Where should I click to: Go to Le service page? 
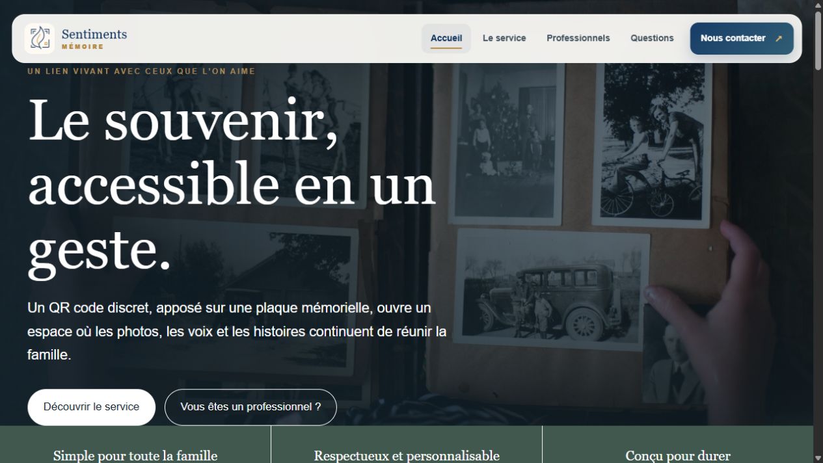tap(504, 38)
